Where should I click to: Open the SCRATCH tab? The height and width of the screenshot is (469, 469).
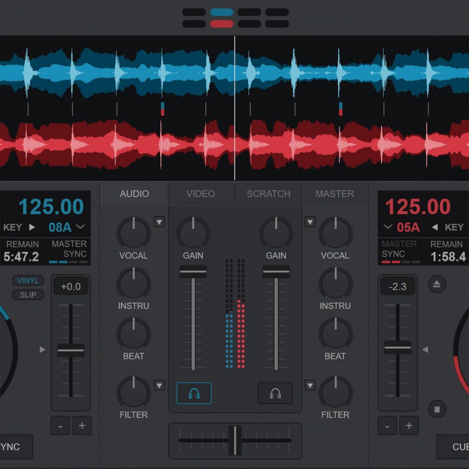click(268, 194)
